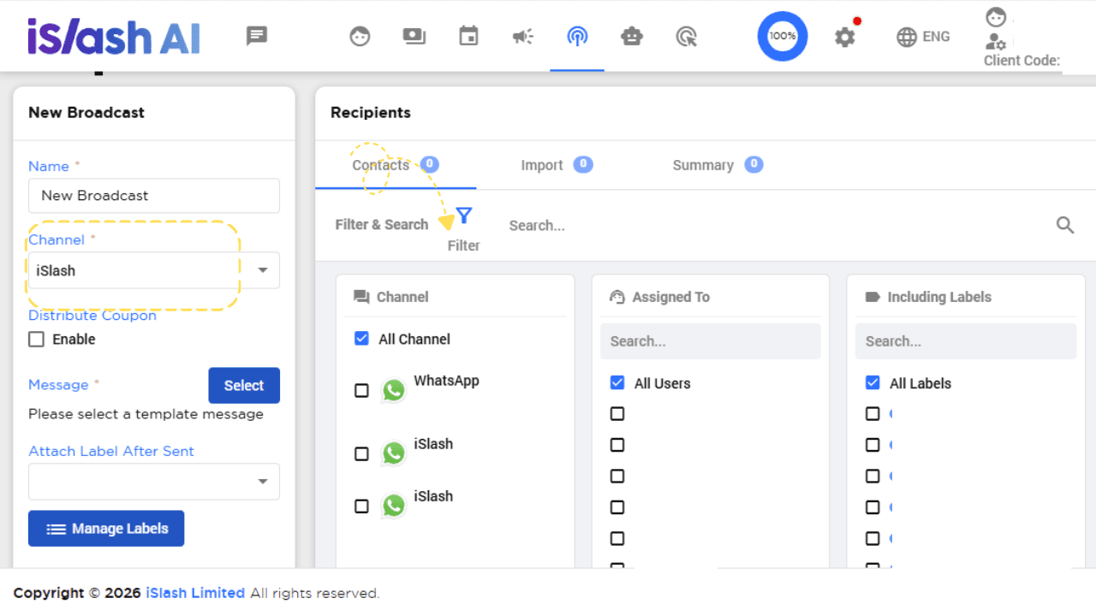Image resolution: width=1096 pixels, height=616 pixels.
Task: Expand the Attach Label After Sent dropdown
Action: (x=154, y=482)
